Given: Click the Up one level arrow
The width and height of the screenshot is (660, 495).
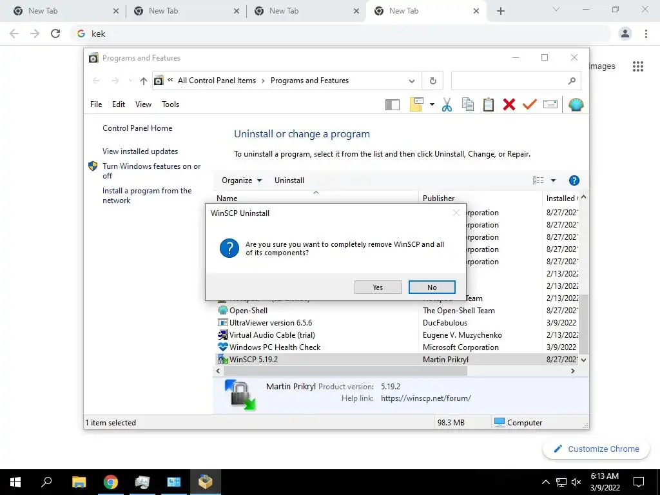Looking at the screenshot, I should [x=144, y=81].
